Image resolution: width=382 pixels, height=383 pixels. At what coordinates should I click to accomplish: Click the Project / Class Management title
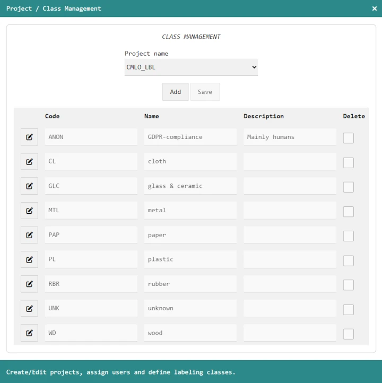pos(54,8)
